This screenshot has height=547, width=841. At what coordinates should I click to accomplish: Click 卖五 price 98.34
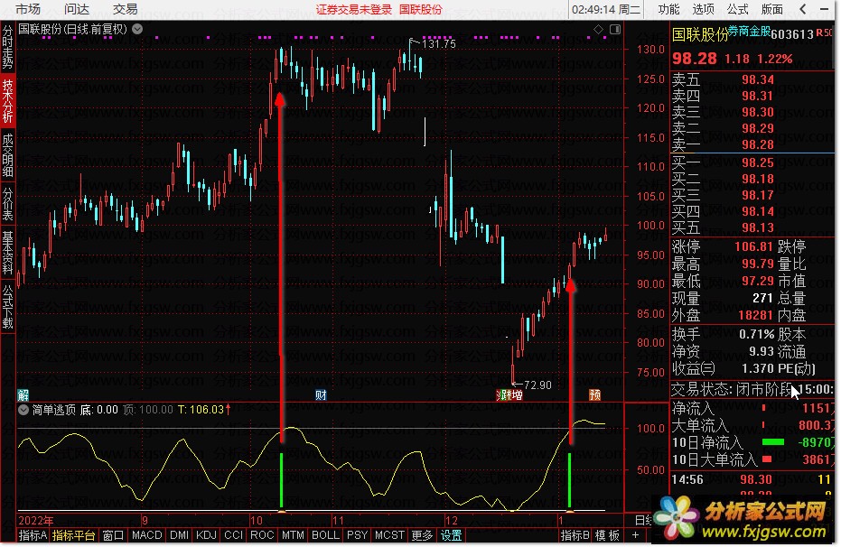click(x=757, y=79)
